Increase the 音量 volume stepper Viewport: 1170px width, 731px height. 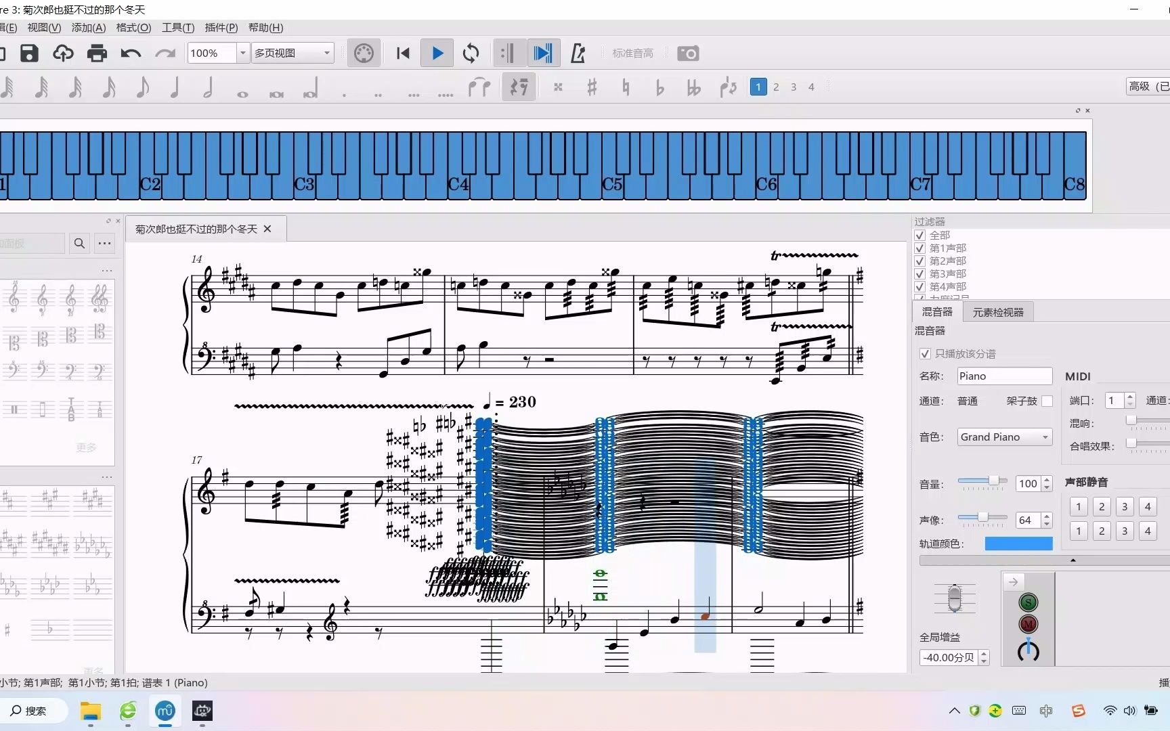pyautogui.click(x=1047, y=480)
